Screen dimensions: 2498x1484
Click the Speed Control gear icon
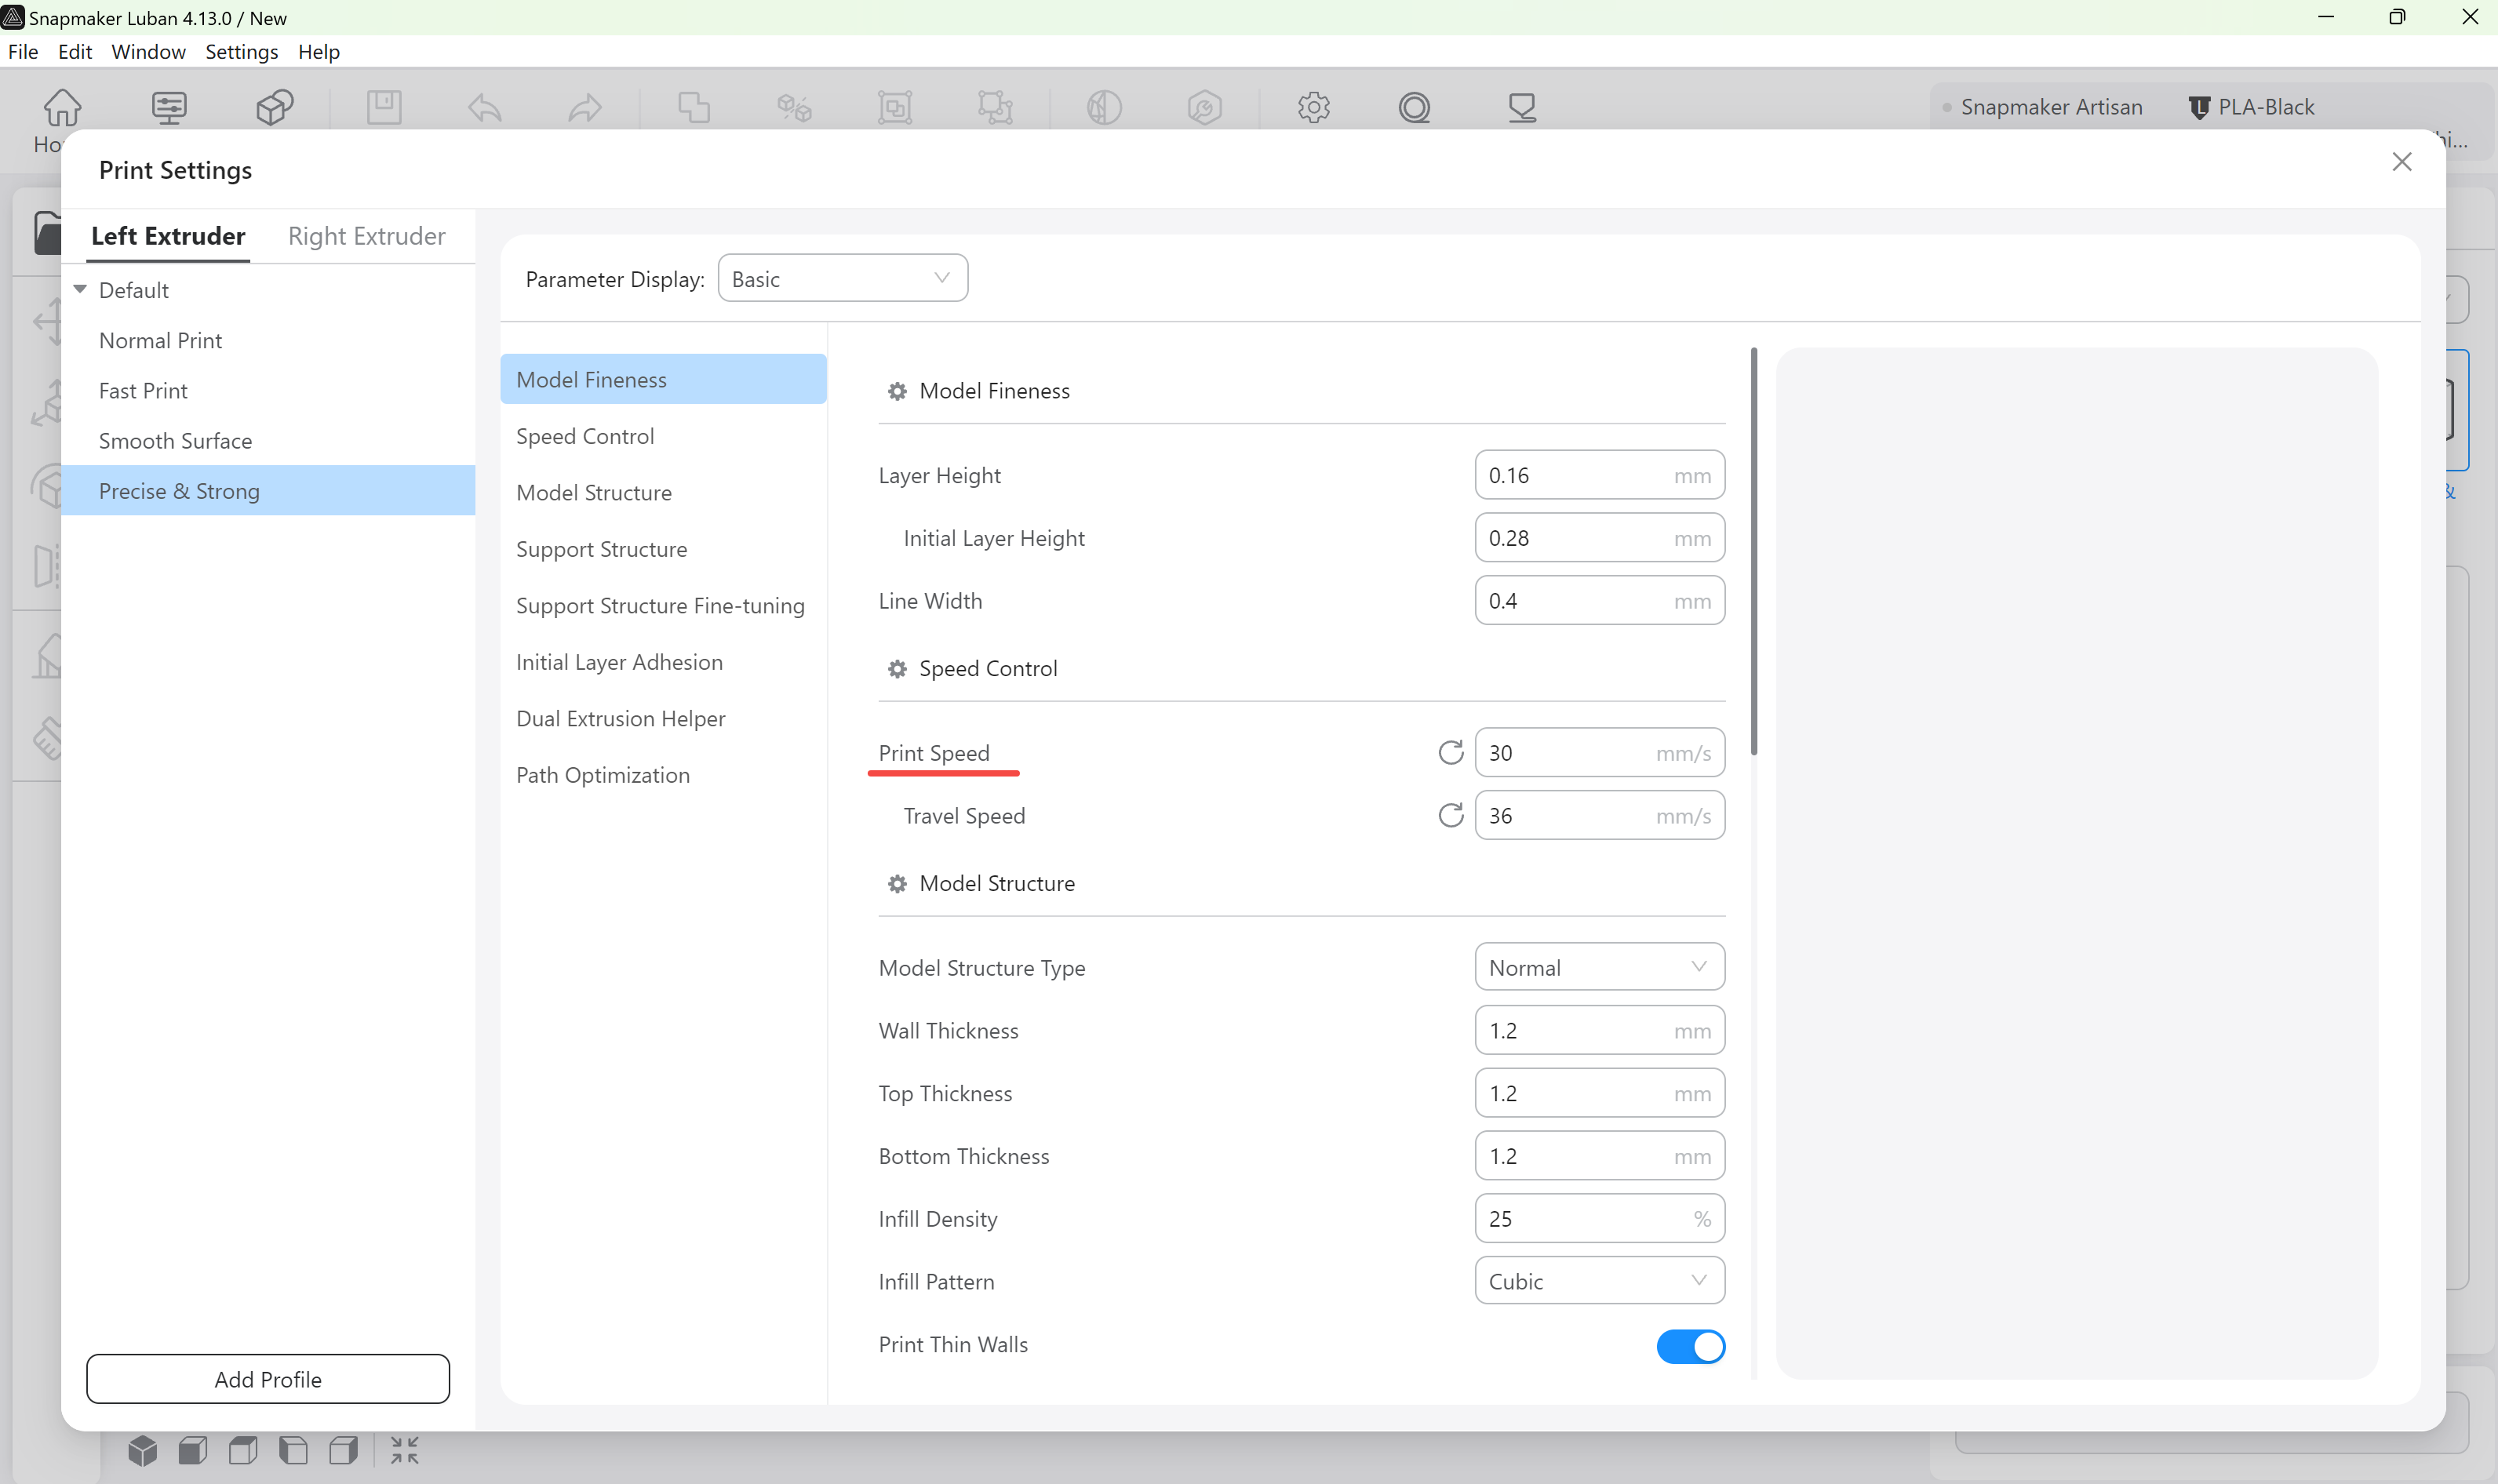click(x=897, y=669)
